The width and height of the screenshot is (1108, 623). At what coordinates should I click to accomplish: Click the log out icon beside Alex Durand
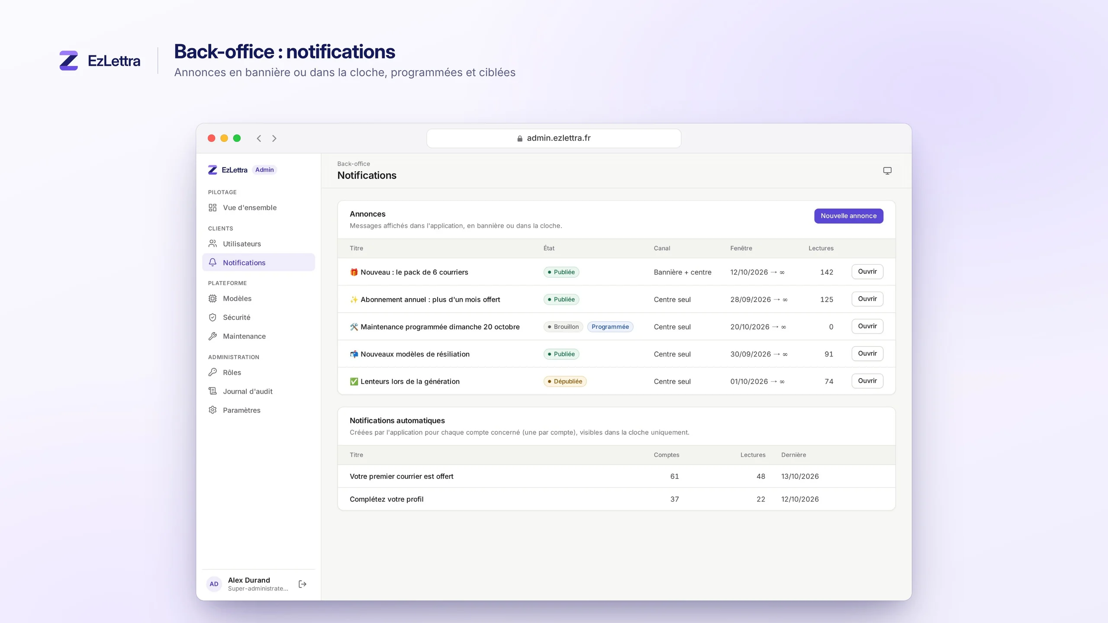pos(303,584)
